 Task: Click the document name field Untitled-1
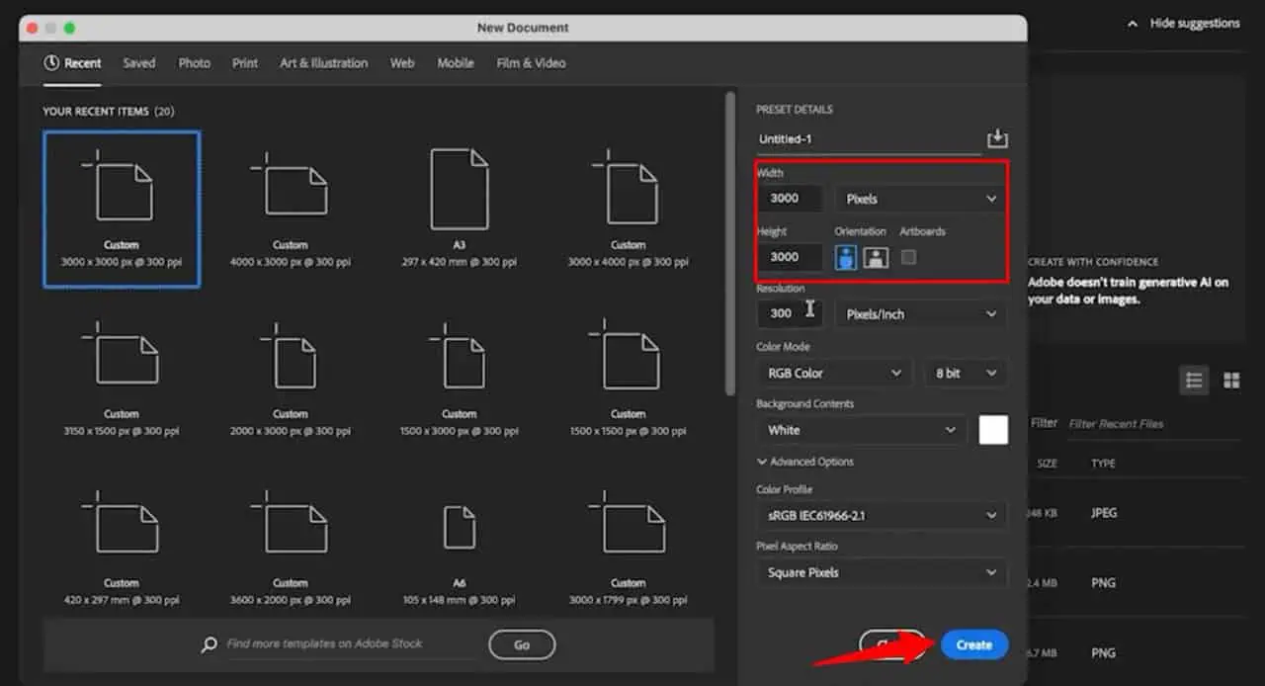click(869, 139)
